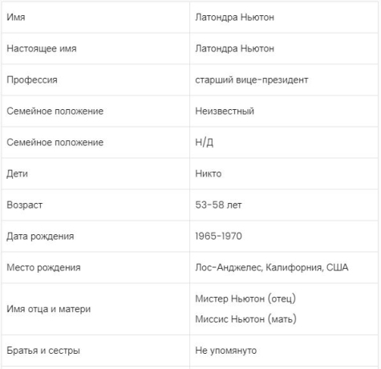Click the «Профессия» label
381x369 pixels.
click(x=32, y=80)
